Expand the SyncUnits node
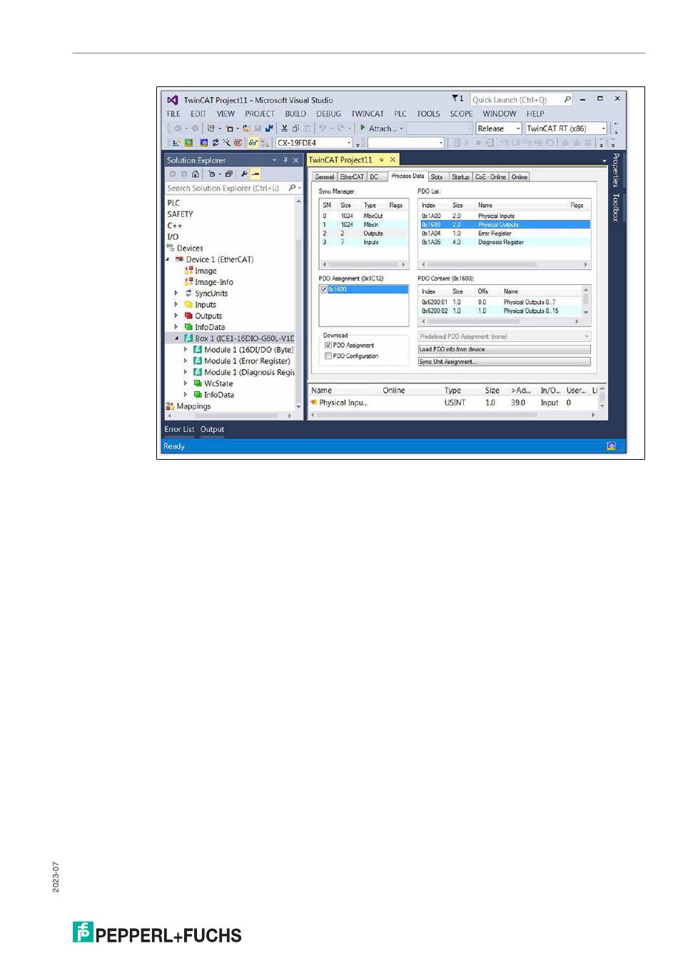Screen dimensions: 678x971 [176, 293]
